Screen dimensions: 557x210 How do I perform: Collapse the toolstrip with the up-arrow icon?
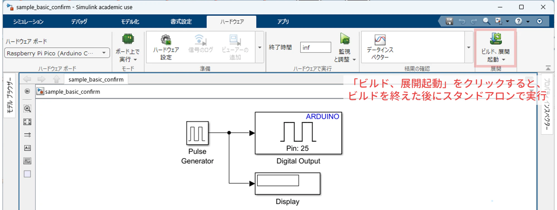[548, 68]
